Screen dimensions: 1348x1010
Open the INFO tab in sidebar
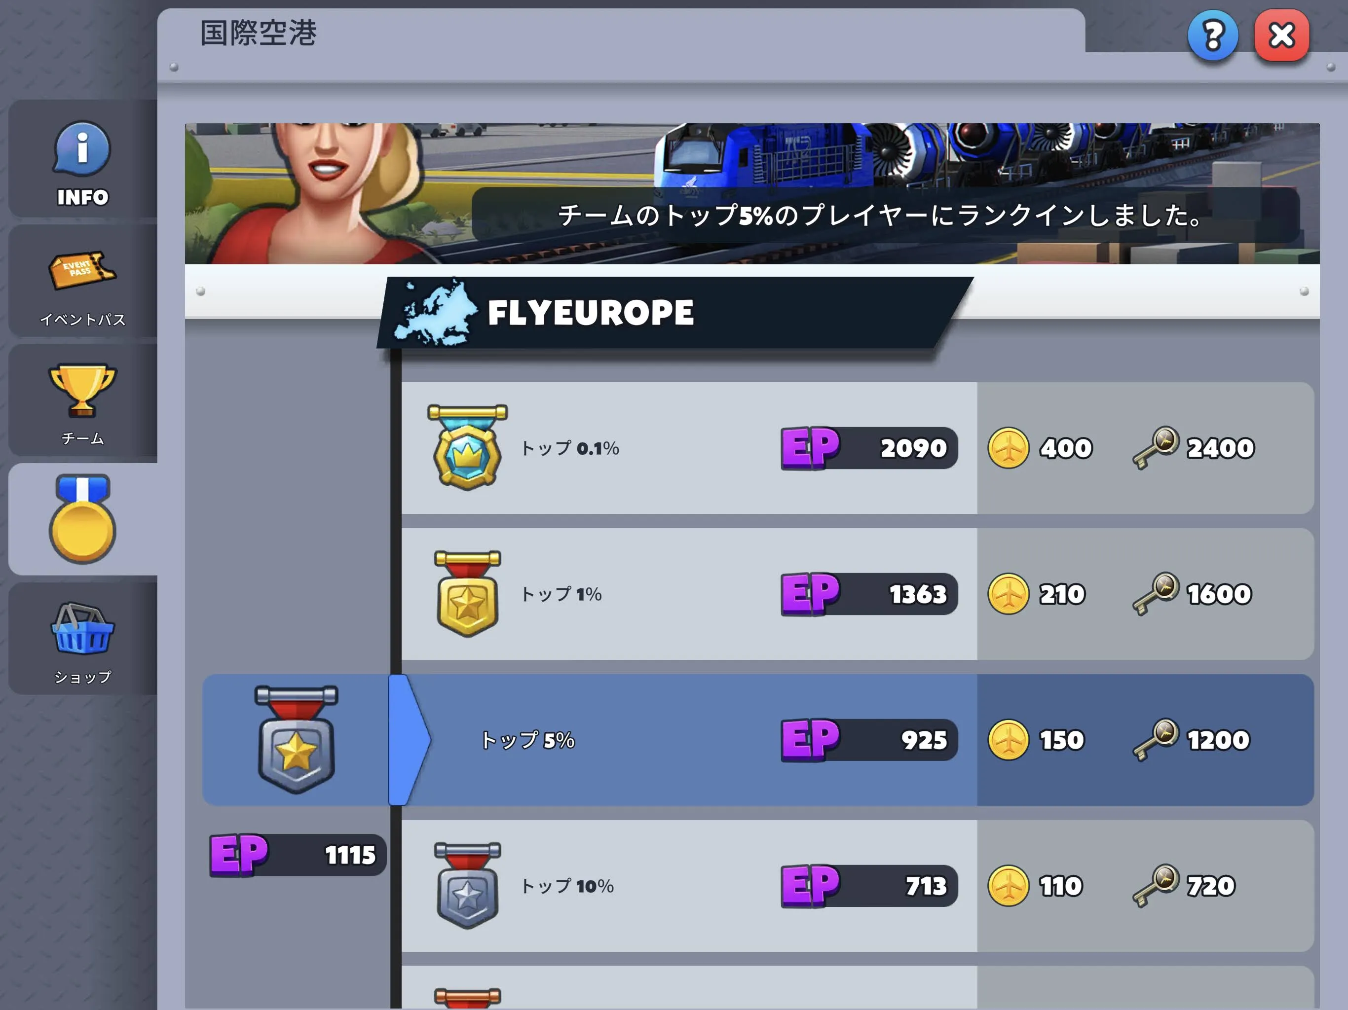82,160
